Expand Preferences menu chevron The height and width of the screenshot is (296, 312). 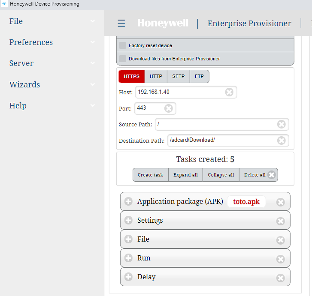(93, 42)
